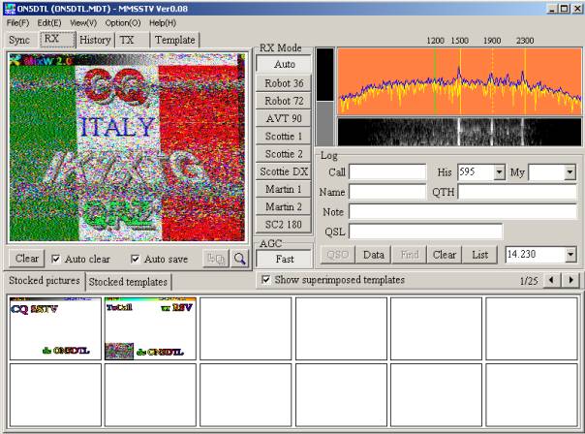The width and height of the screenshot is (585, 434).
Task: Open the Stocked pictures tab
Action: [45, 281]
